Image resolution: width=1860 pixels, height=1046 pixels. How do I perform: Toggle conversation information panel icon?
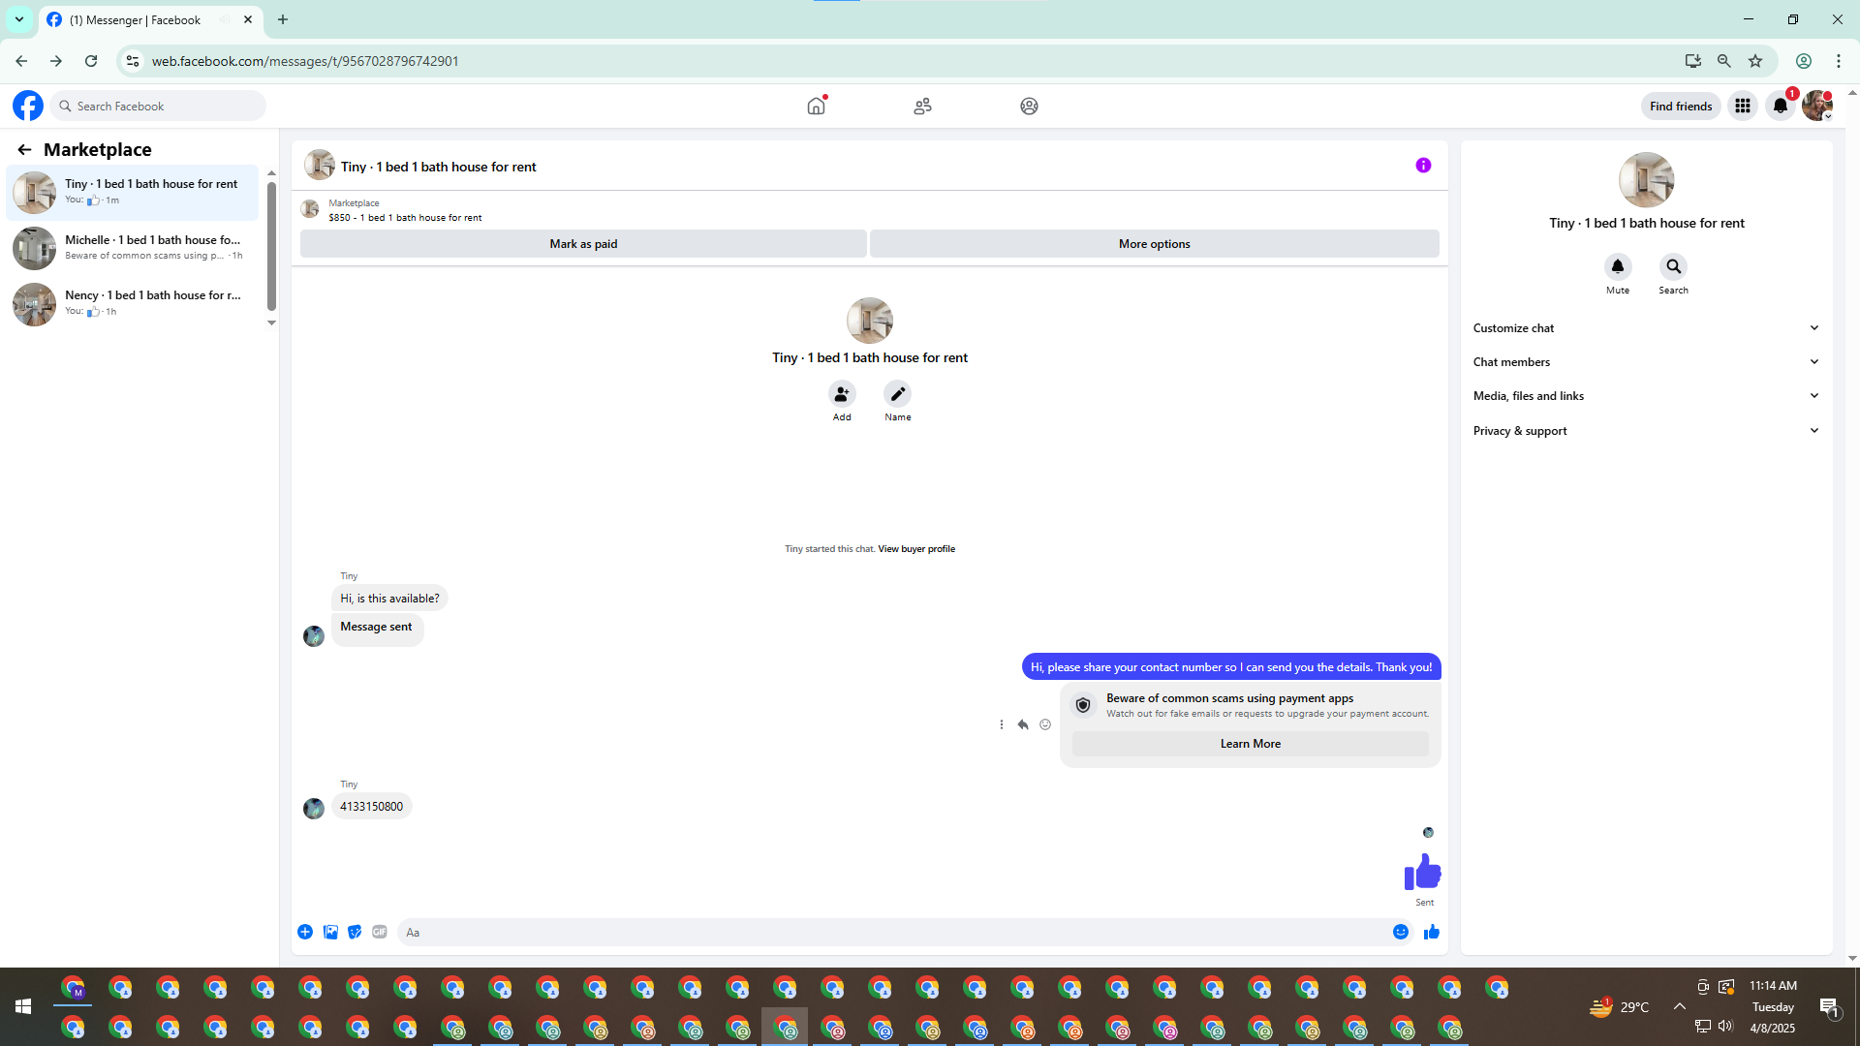[1423, 166]
